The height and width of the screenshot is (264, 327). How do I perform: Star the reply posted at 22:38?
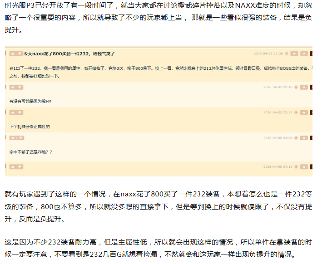[x=304, y=137]
